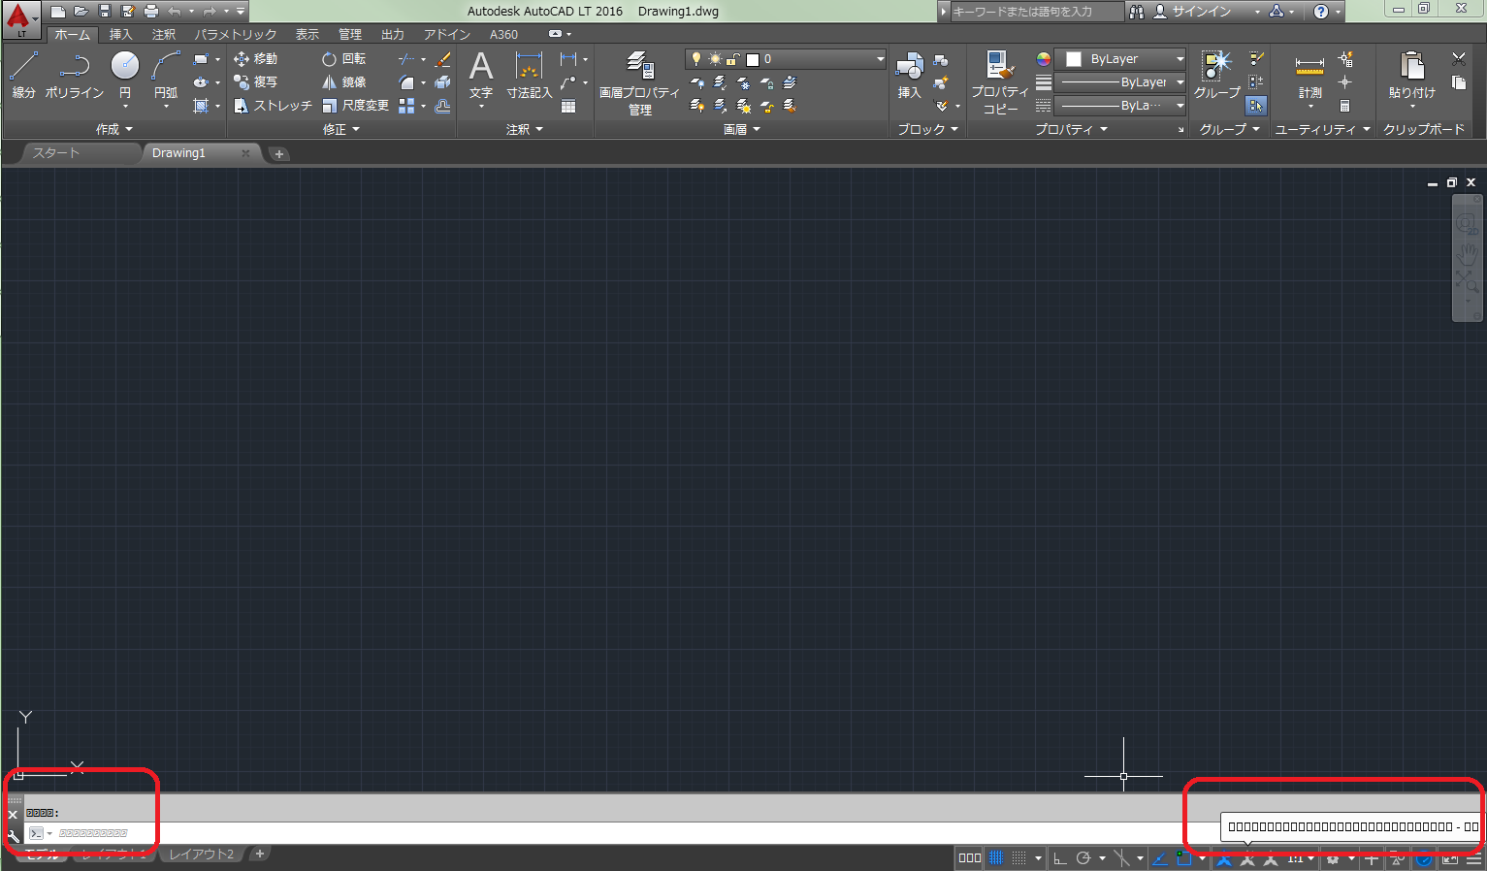This screenshot has height=871, width=1487.
Task: Open 画層プロパティ管理 layer manager
Action: [x=639, y=82]
